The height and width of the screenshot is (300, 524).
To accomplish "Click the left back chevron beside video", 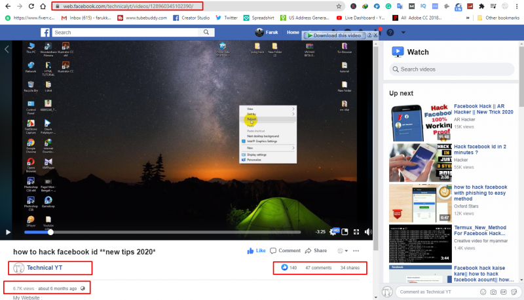I will (x=7, y=49).
